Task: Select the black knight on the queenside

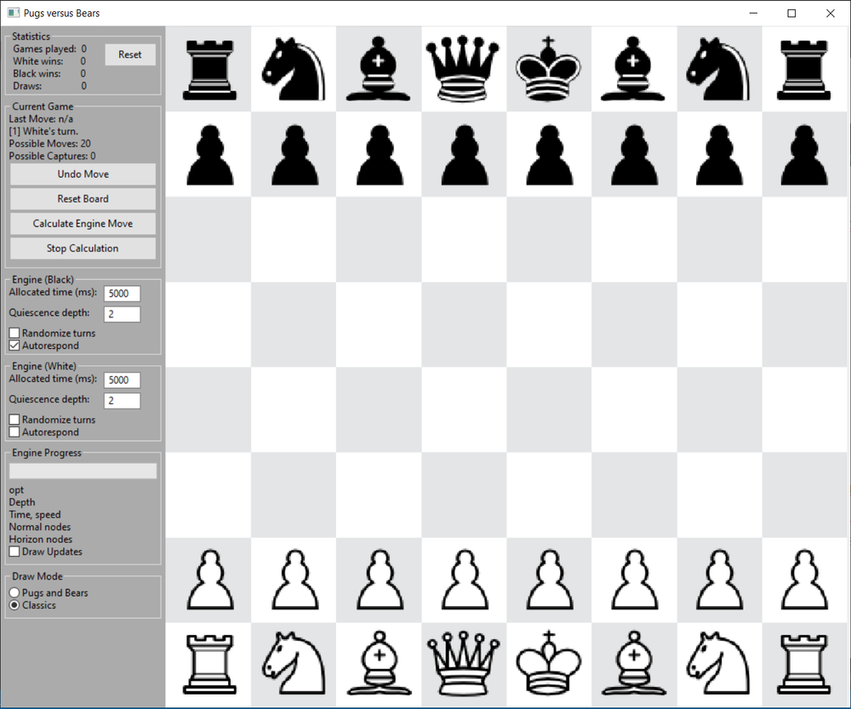Action: tap(294, 68)
